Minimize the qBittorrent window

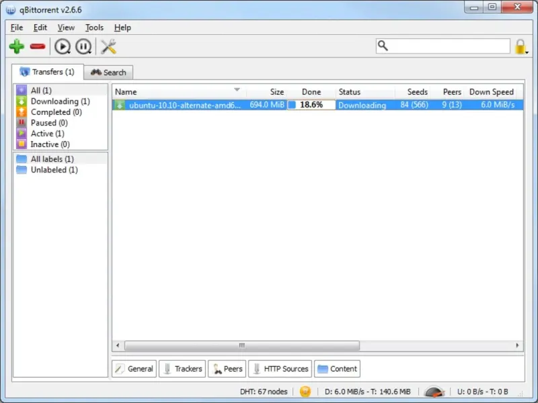click(x=474, y=7)
